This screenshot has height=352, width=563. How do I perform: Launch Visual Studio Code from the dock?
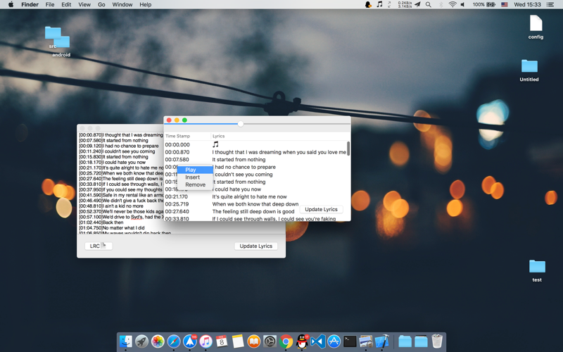(317, 342)
